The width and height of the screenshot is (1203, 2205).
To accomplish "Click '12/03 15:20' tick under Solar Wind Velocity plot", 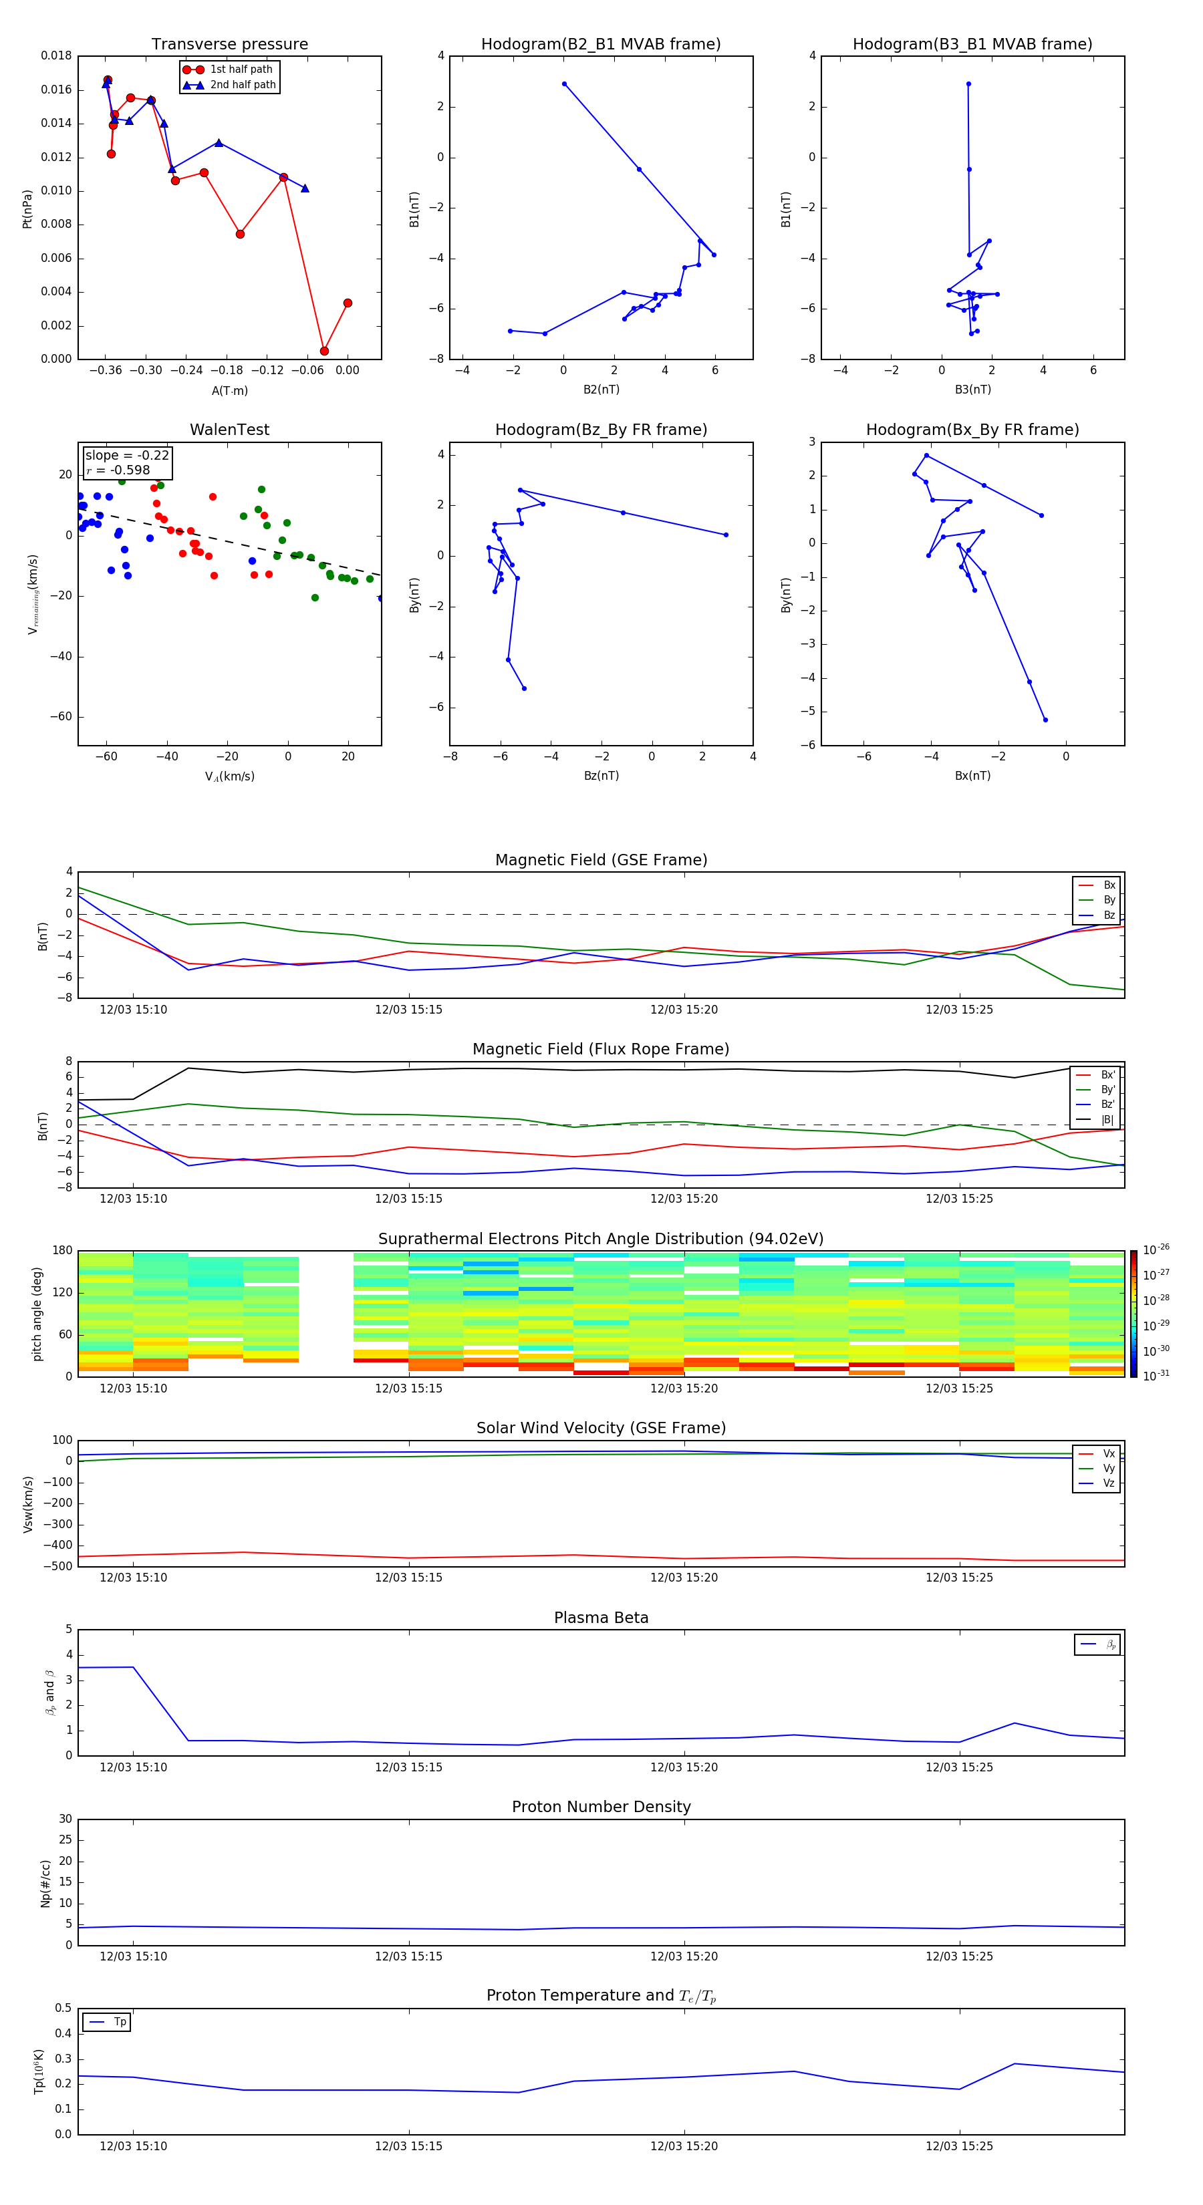I will click(684, 1577).
